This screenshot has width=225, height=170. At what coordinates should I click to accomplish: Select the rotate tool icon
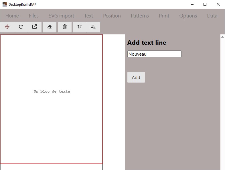coord(21,27)
